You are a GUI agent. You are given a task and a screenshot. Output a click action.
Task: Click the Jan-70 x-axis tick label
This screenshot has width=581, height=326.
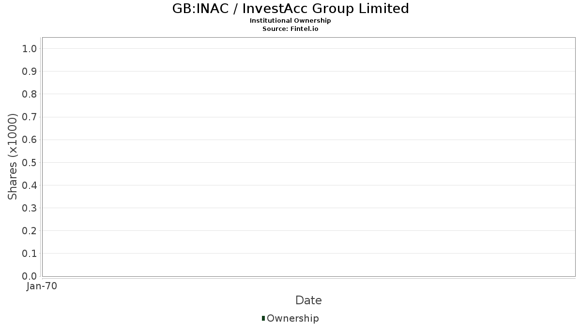click(x=42, y=286)
